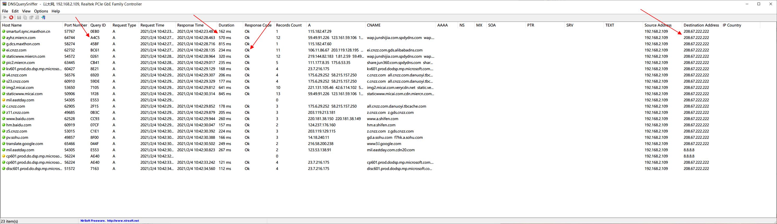Open the View menu
Screen dimensions: 777x224
click(x=26, y=11)
